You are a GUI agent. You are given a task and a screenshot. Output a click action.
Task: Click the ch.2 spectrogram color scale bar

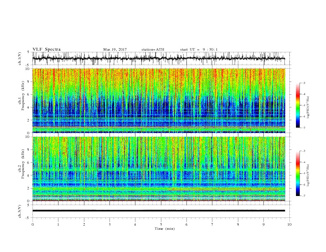click(x=298, y=173)
